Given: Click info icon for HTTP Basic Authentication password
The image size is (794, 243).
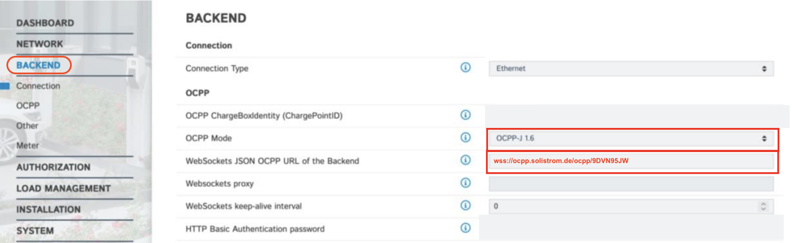Looking at the screenshot, I should point(465,228).
